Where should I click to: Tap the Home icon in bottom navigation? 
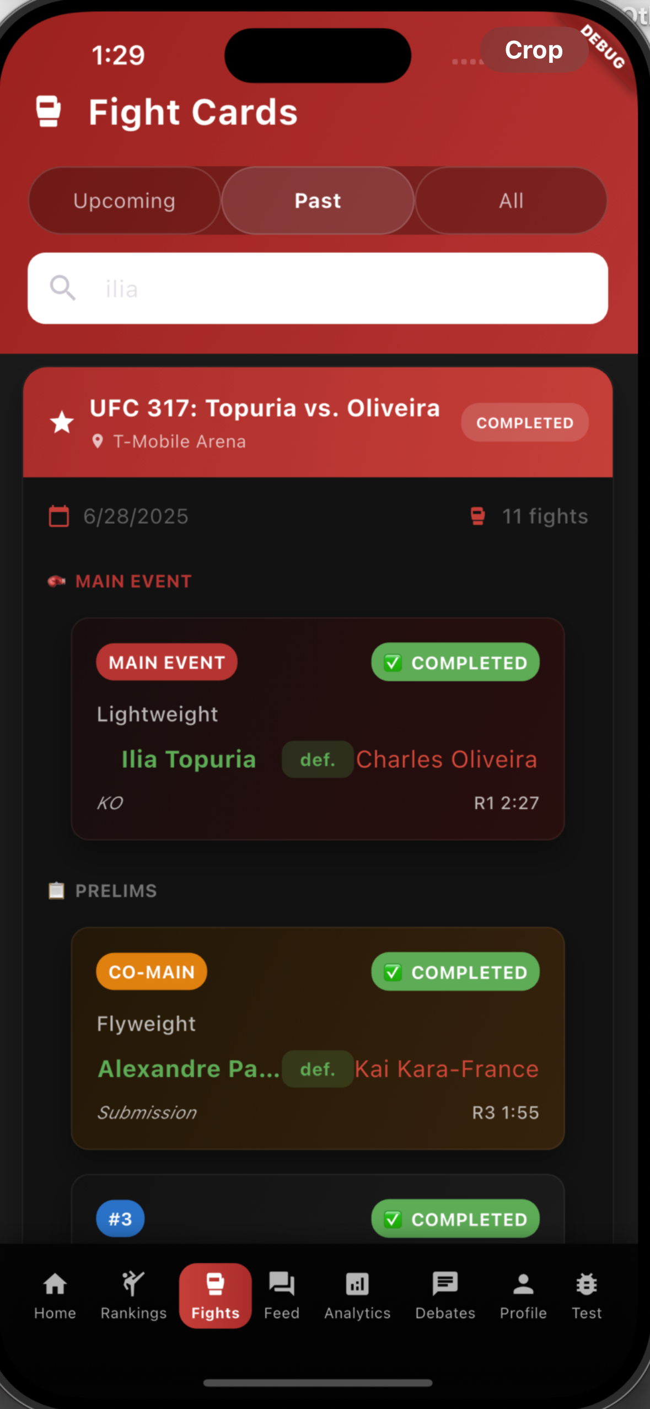pyautogui.click(x=55, y=1284)
